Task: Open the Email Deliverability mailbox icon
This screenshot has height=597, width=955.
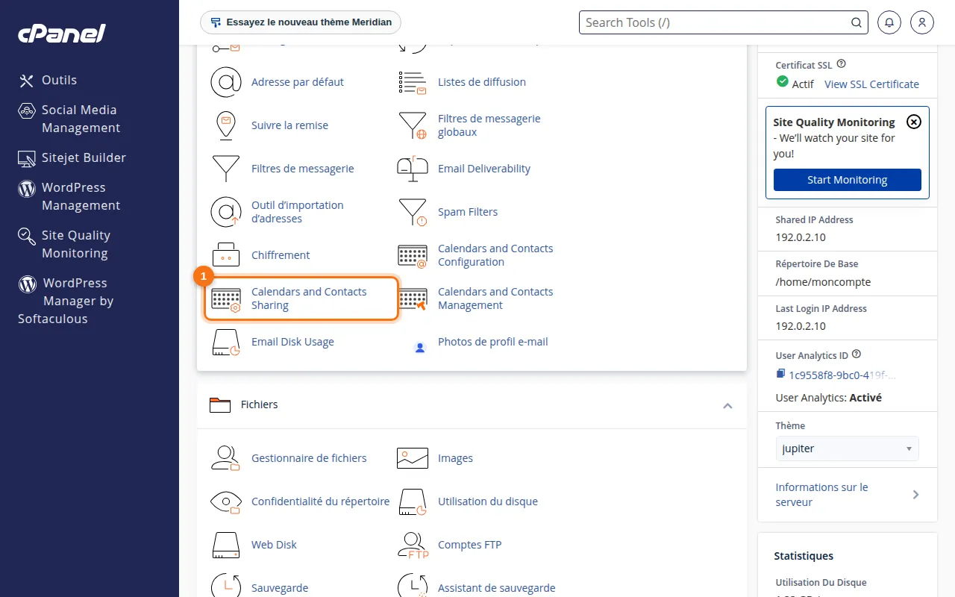Action: (x=413, y=169)
